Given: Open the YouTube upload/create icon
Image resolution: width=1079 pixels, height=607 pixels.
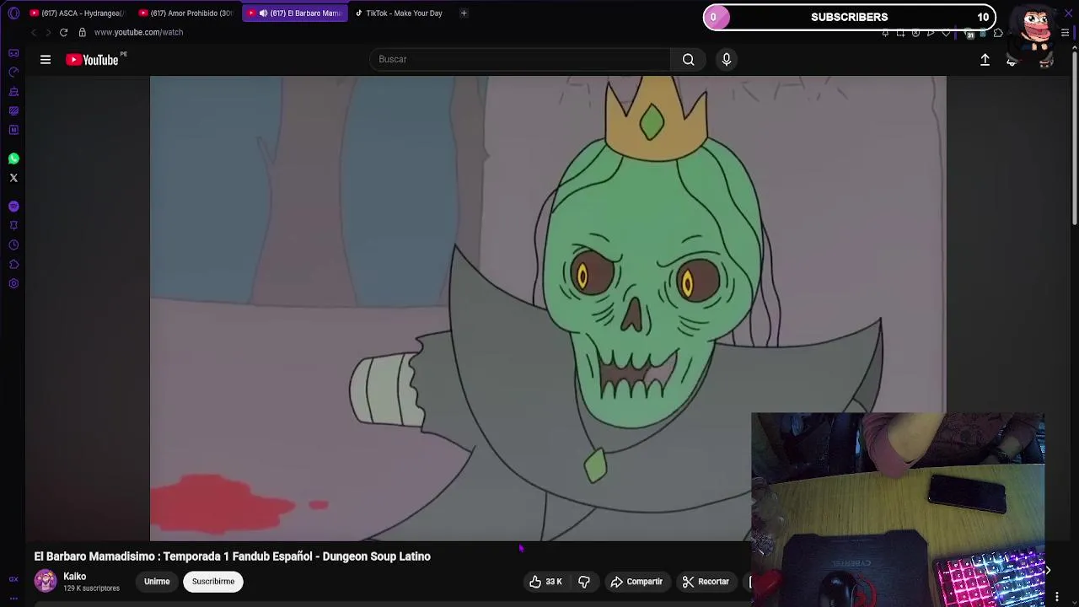Looking at the screenshot, I should (x=985, y=60).
